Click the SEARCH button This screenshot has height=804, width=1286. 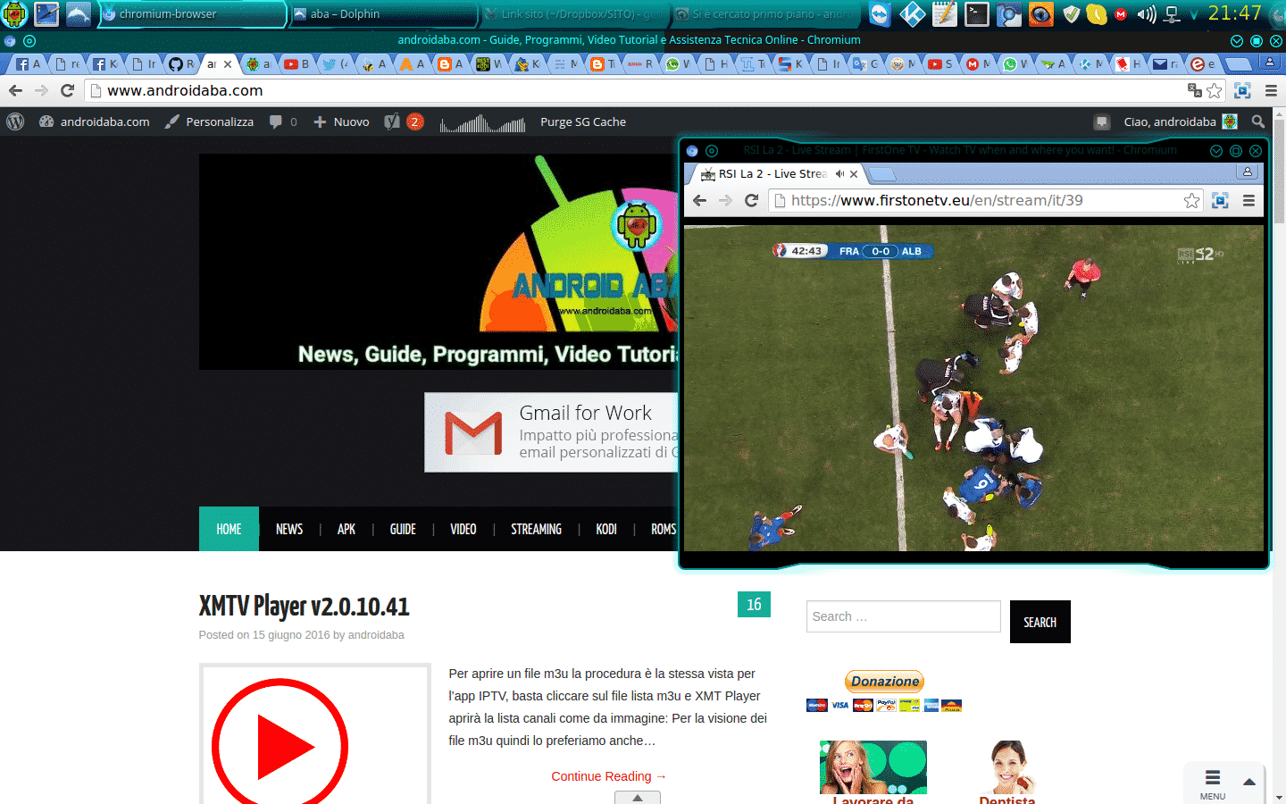point(1040,622)
